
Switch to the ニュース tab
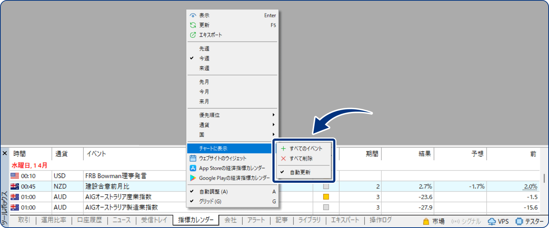(x=121, y=220)
